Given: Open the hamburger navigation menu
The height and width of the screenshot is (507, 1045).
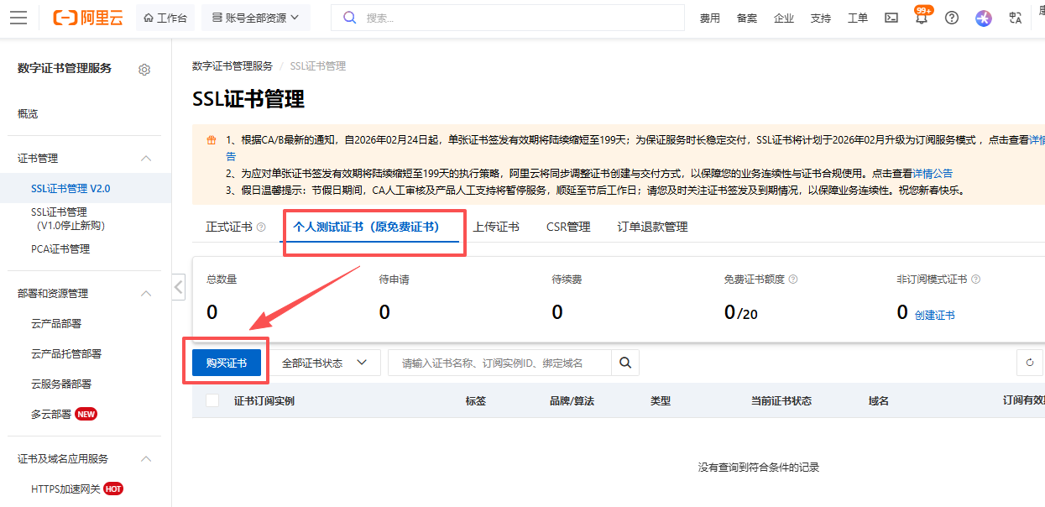Looking at the screenshot, I should coord(18,18).
